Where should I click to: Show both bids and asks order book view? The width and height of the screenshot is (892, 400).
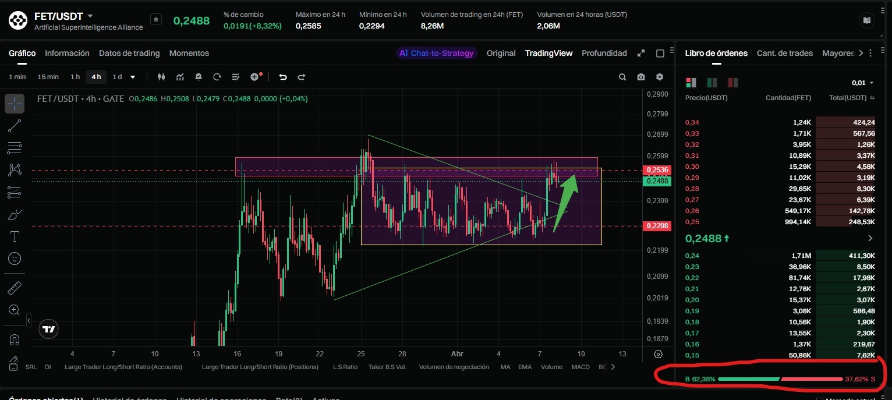(691, 83)
